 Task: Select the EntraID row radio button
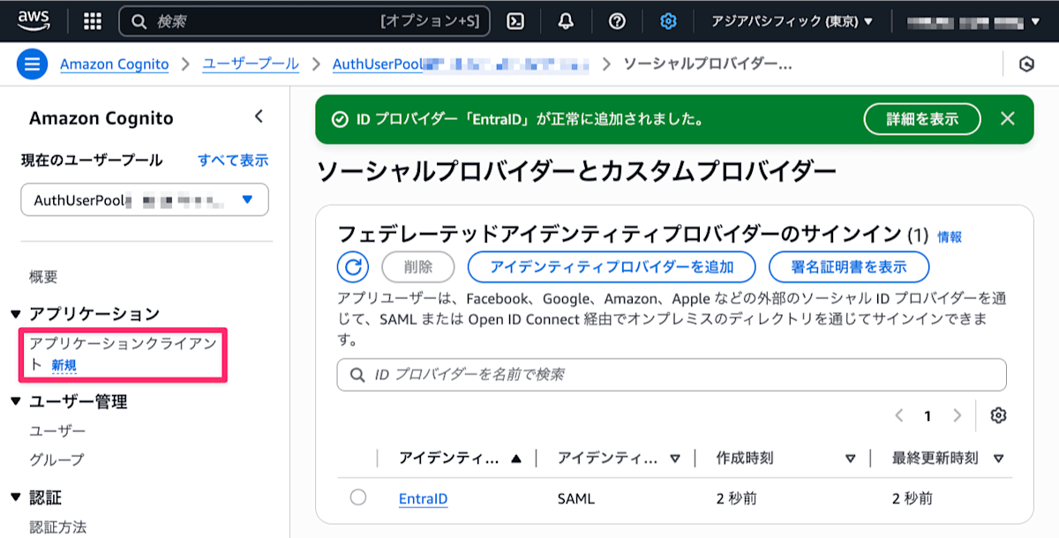pos(358,497)
